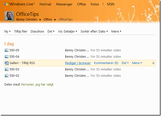Click Benny Christen's profile photo

coord(9,16)
